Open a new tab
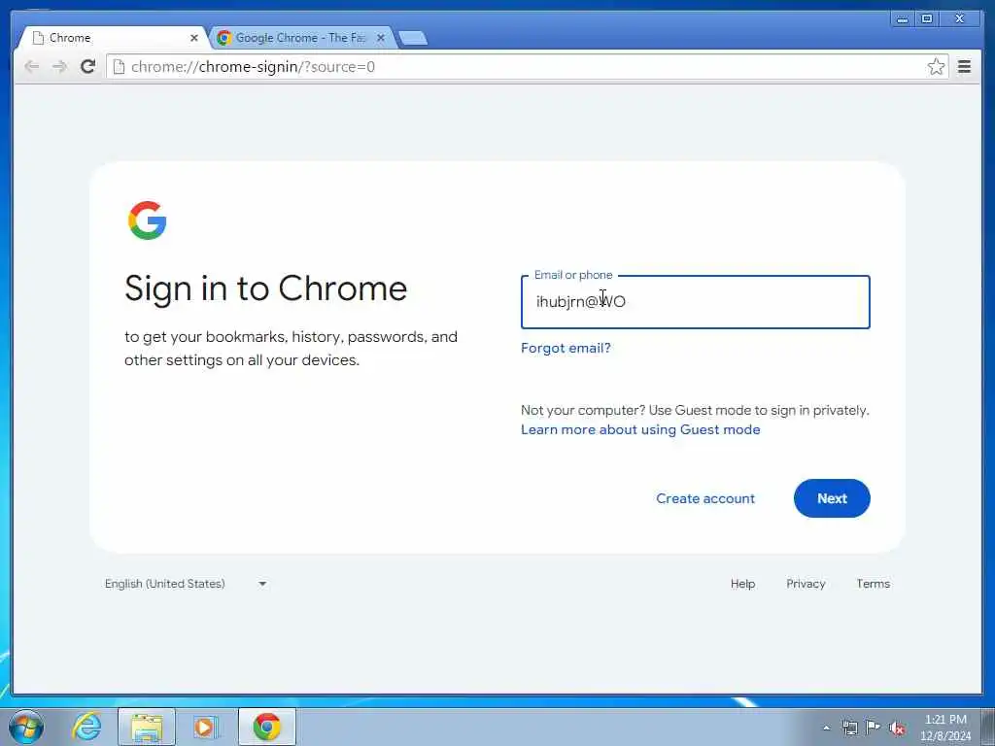The image size is (995, 746). pos(413,39)
